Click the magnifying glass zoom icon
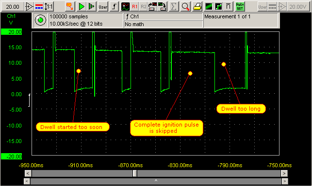This screenshot has width=312, height=186. coord(185,7)
